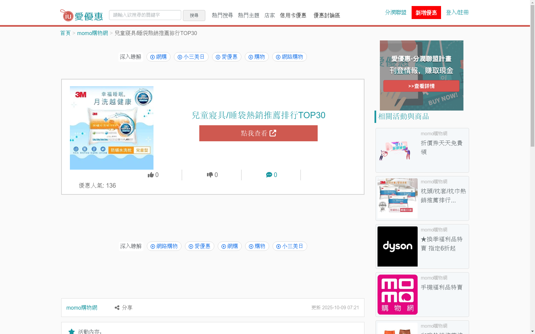535x334 pixels.
Task: Click the scrollbar down arrow
Action: 532,331
